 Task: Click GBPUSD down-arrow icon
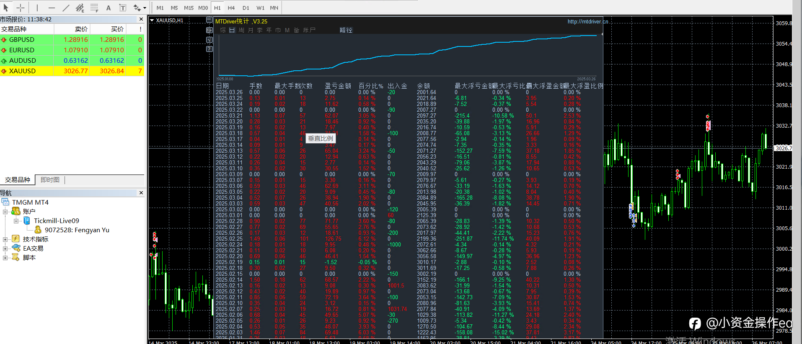(x=4, y=40)
